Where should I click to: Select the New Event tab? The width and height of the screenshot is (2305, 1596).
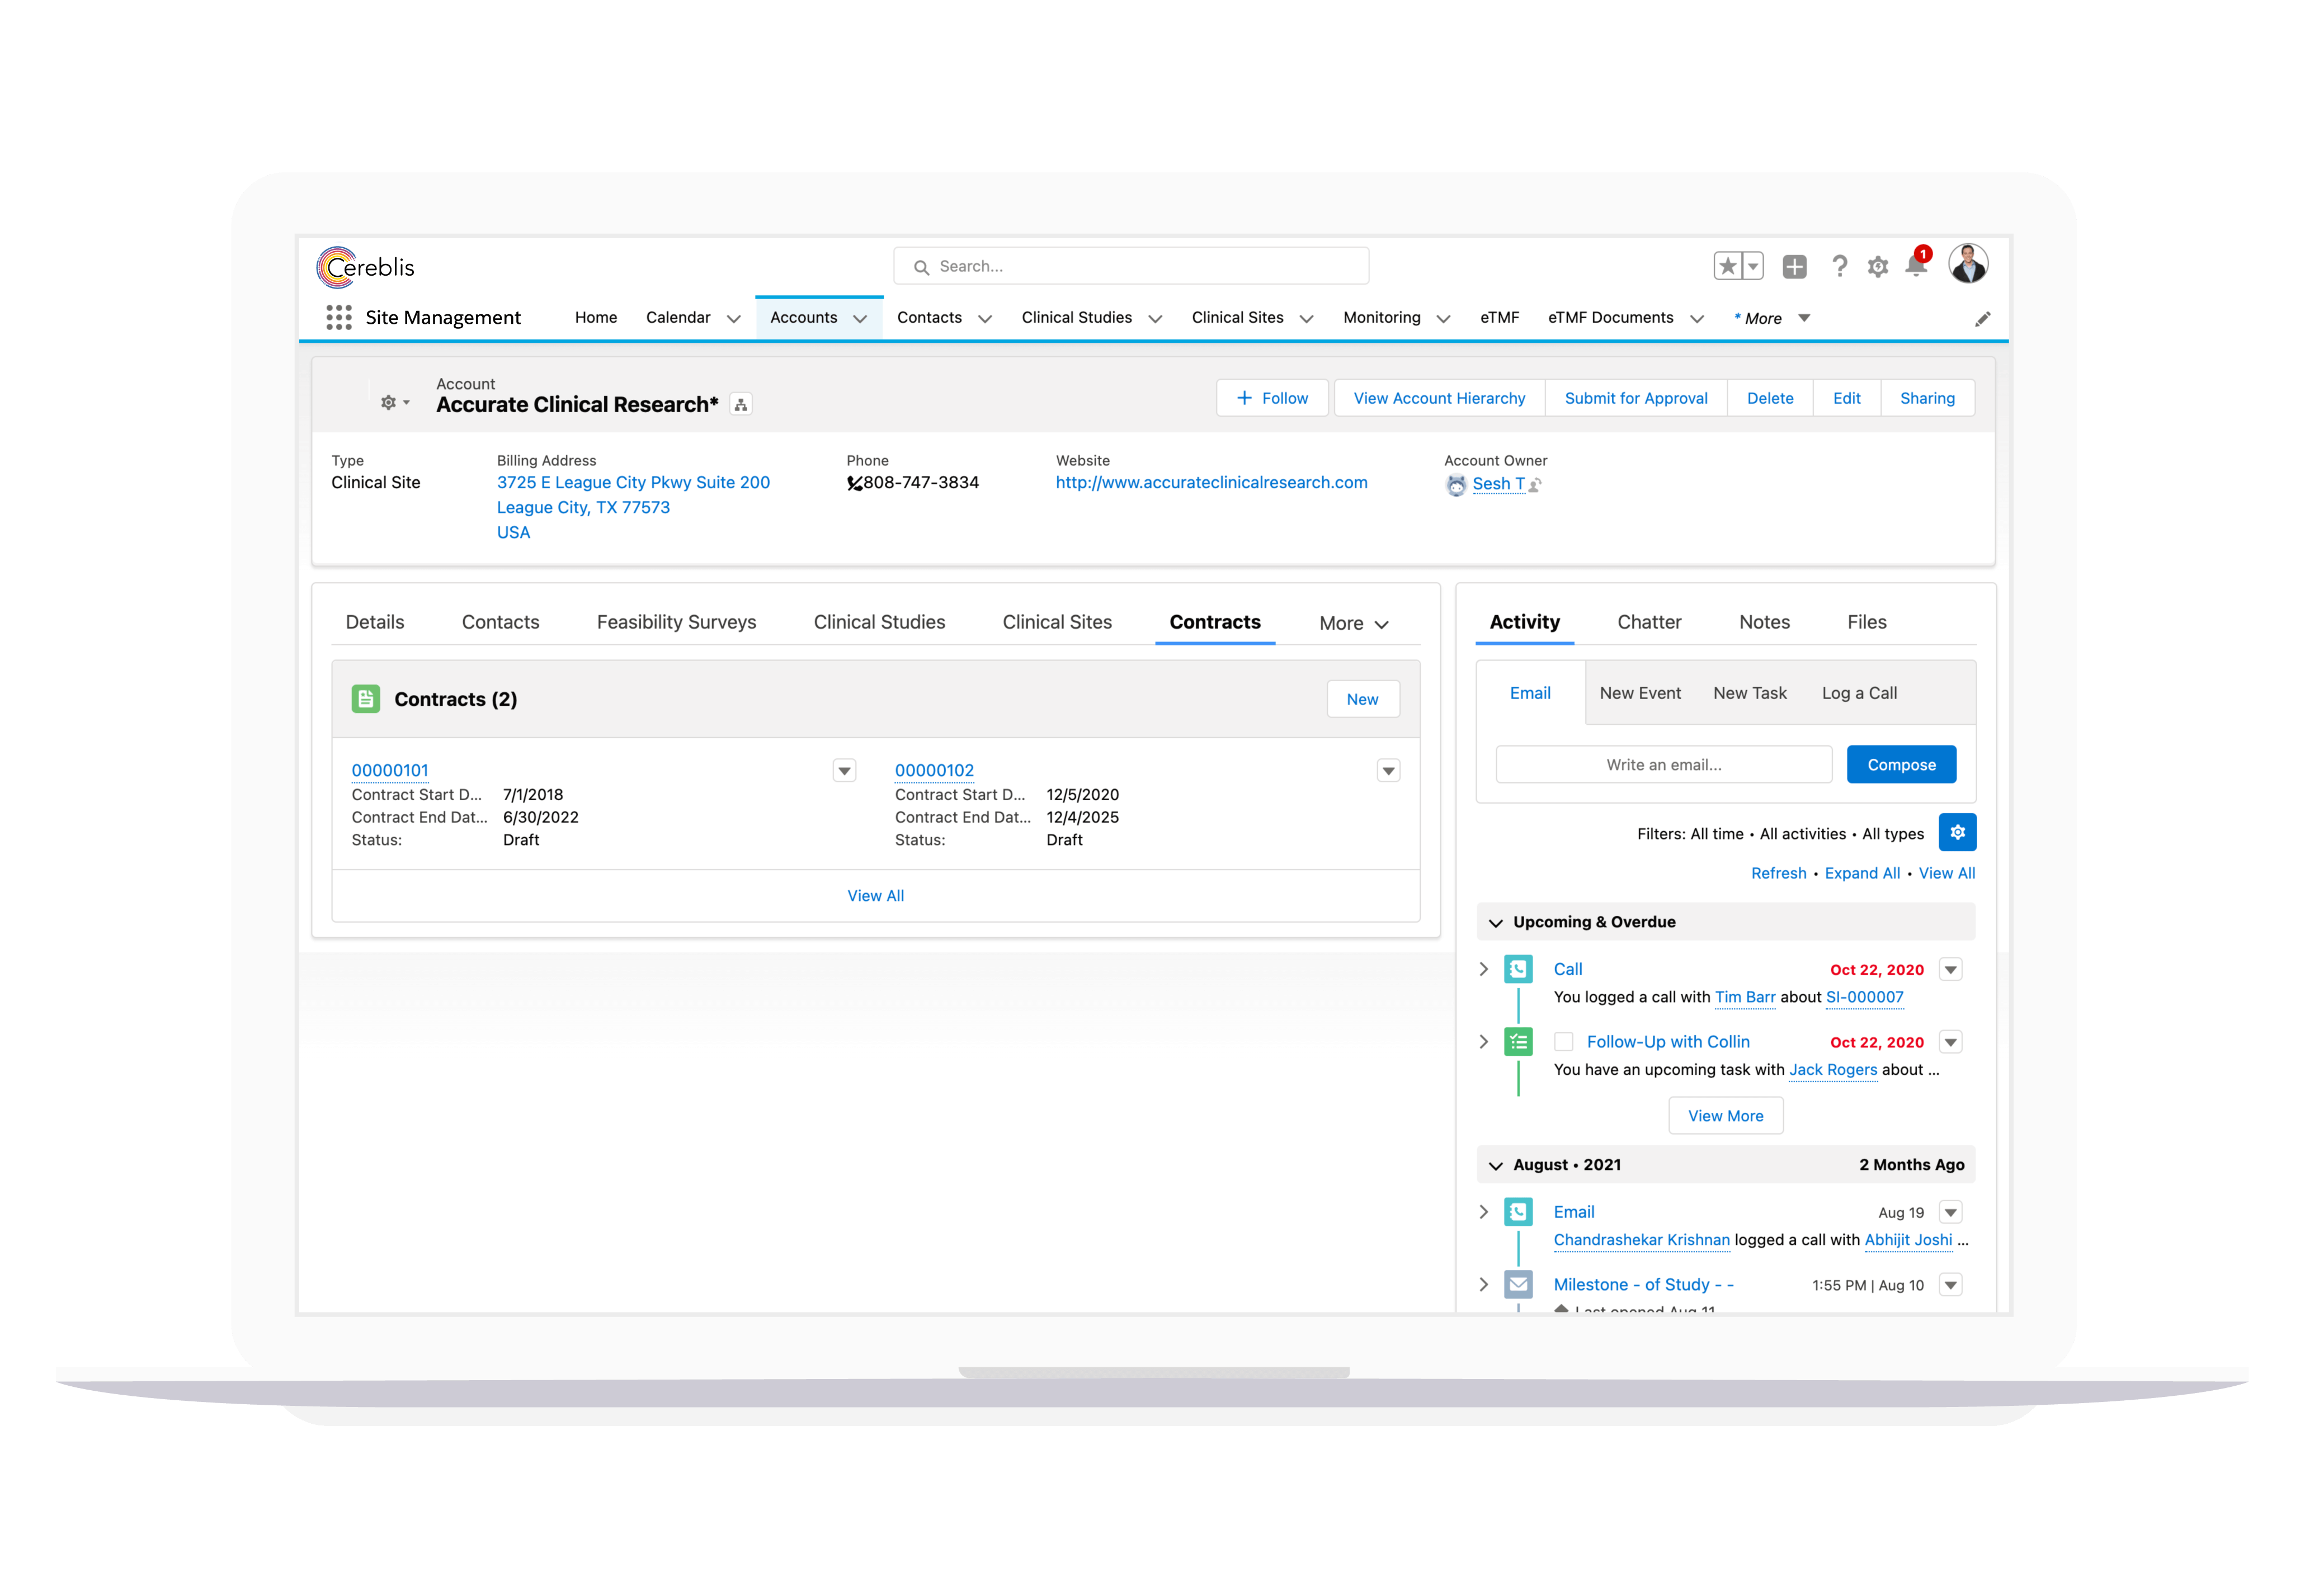1640,693
